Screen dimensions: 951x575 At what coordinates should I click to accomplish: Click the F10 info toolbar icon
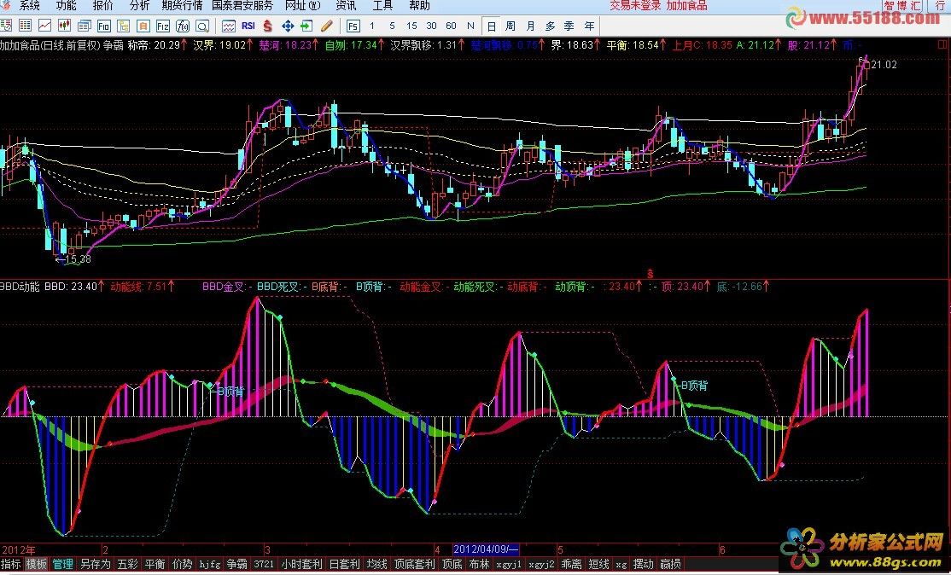click(x=103, y=26)
